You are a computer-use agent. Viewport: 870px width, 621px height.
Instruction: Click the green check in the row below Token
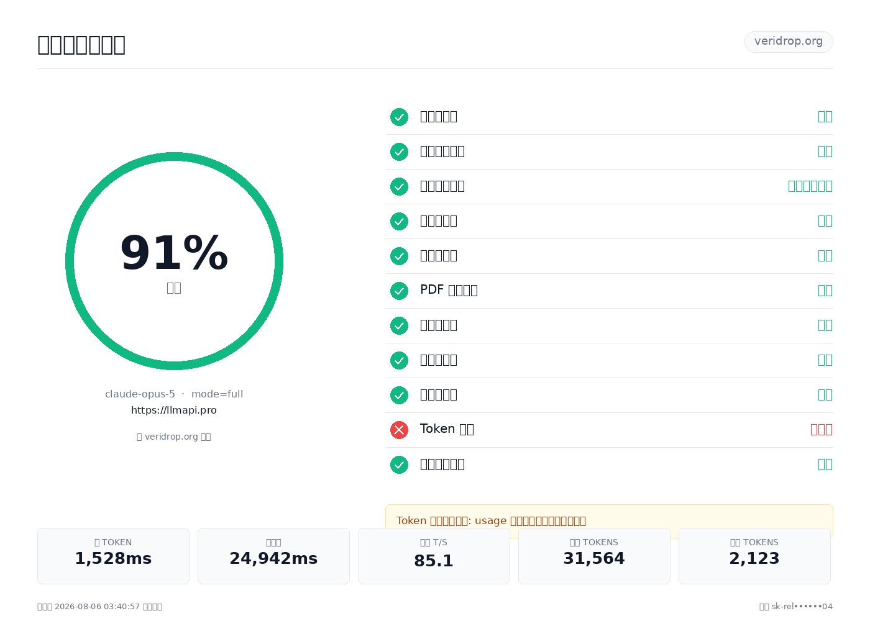399,465
